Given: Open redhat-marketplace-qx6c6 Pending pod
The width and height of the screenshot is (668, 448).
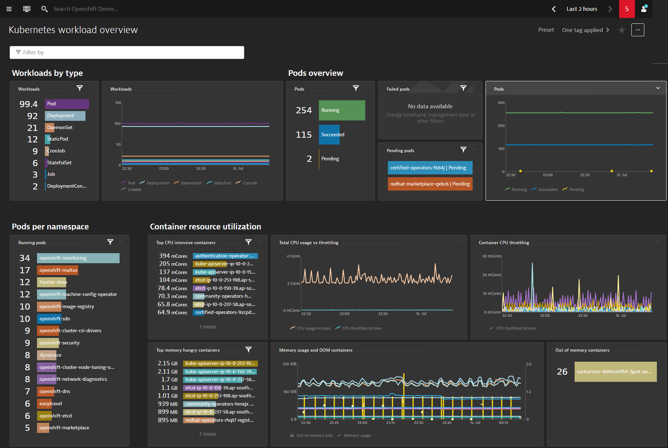Looking at the screenshot, I should click(x=430, y=184).
